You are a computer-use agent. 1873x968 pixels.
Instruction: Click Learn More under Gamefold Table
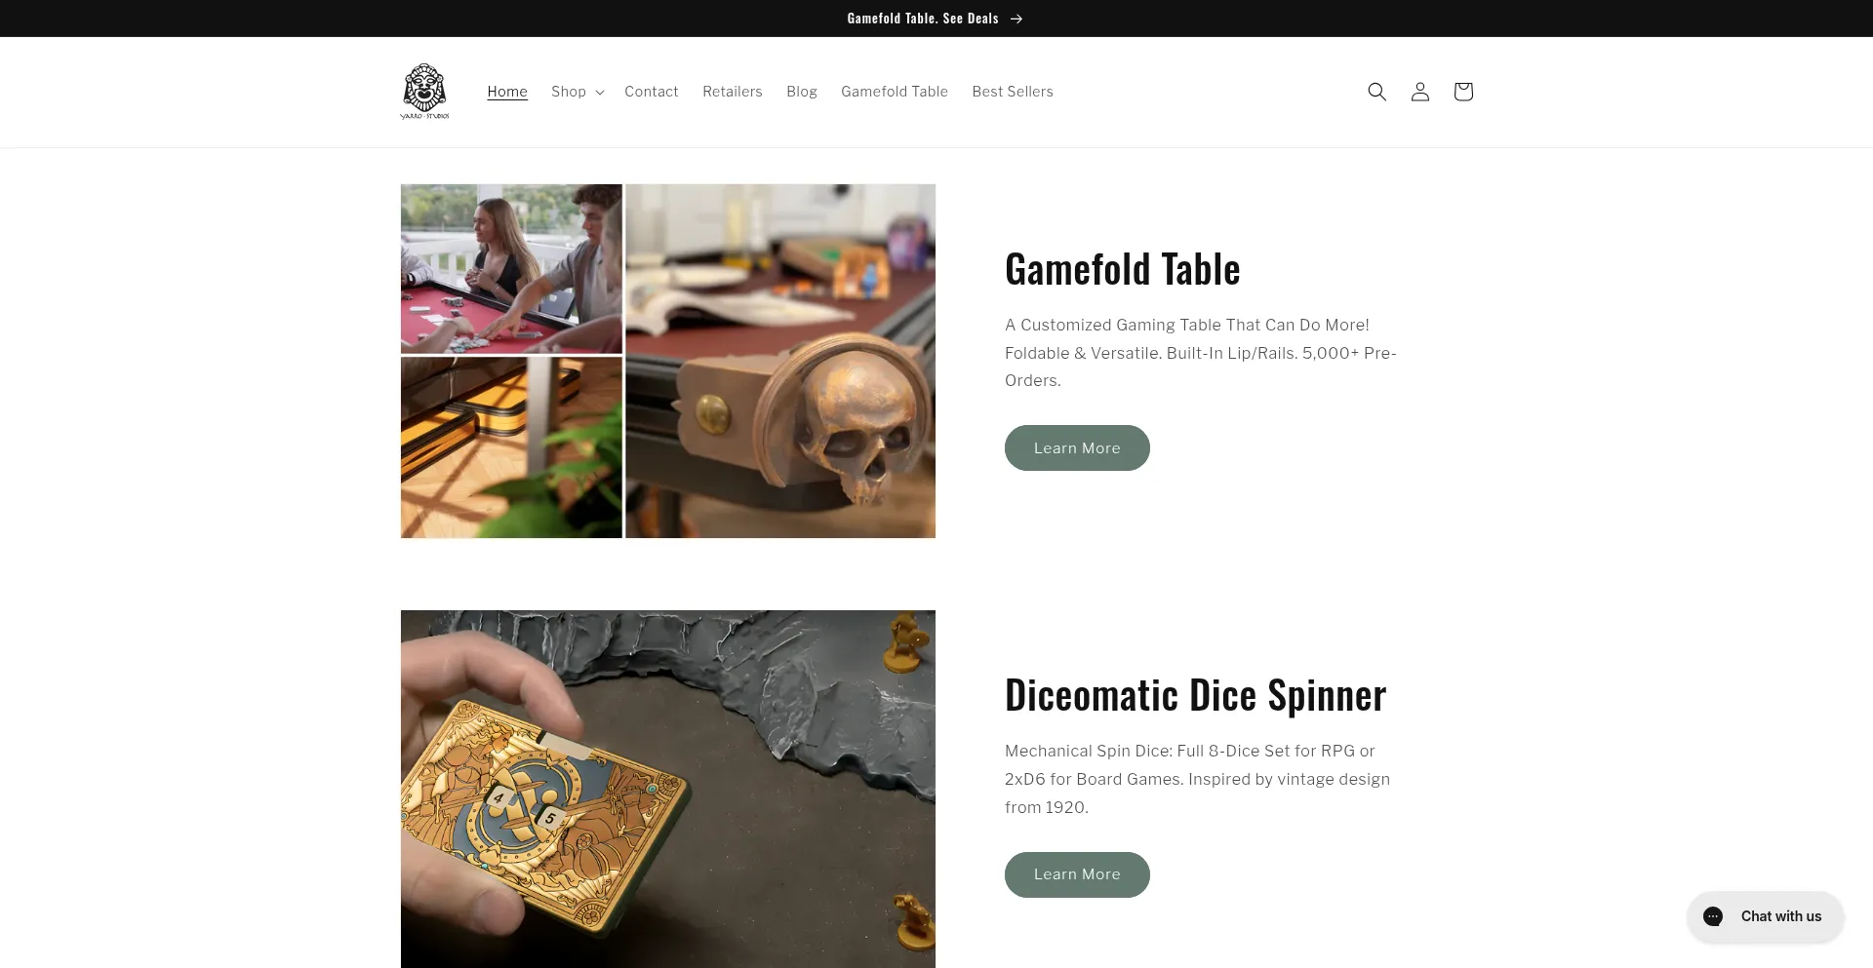pyautogui.click(x=1077, y=447)
